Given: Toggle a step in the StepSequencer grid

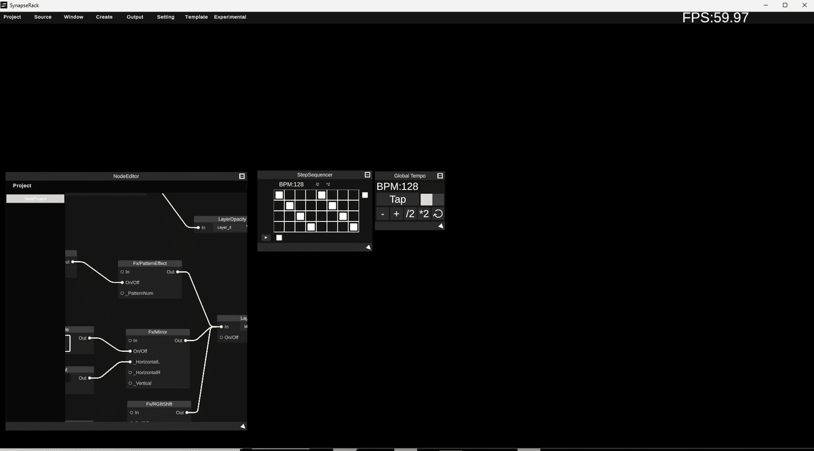Looking at the screenshot, I should click(x=279, y=195).
